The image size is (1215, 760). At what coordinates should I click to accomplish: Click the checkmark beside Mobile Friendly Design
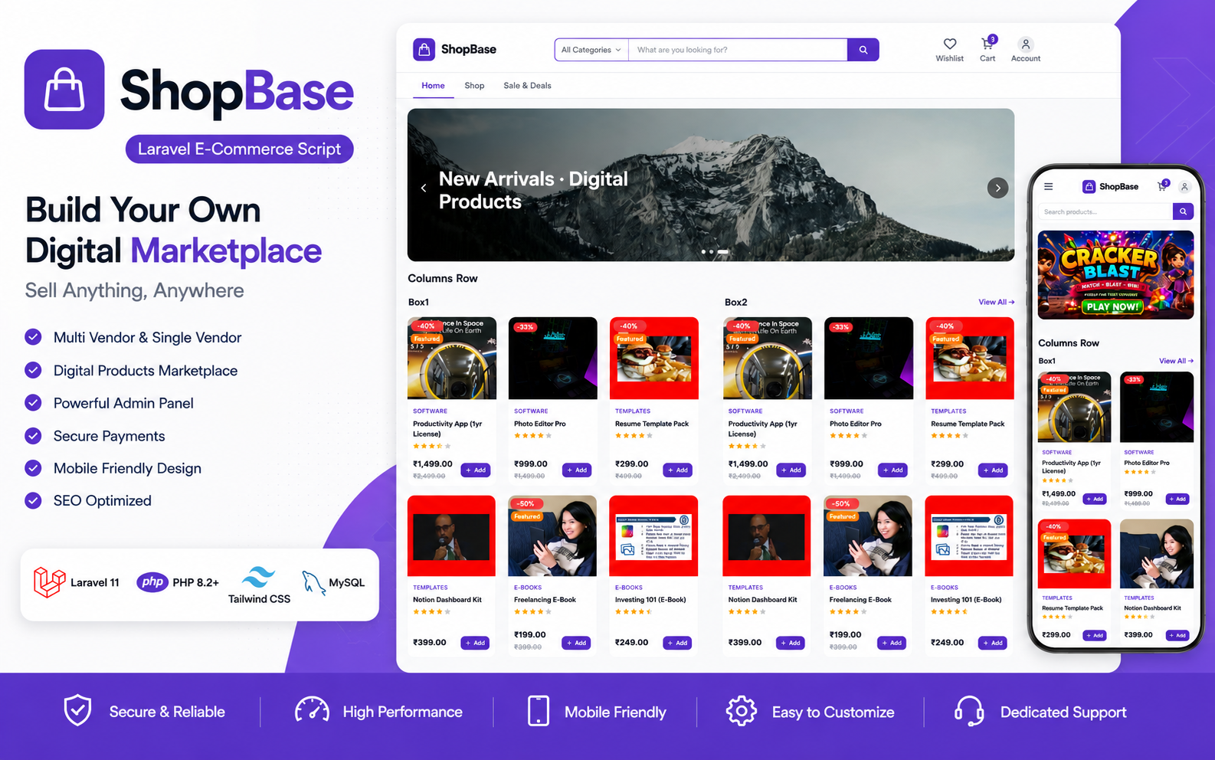click(x=33, y=468)
